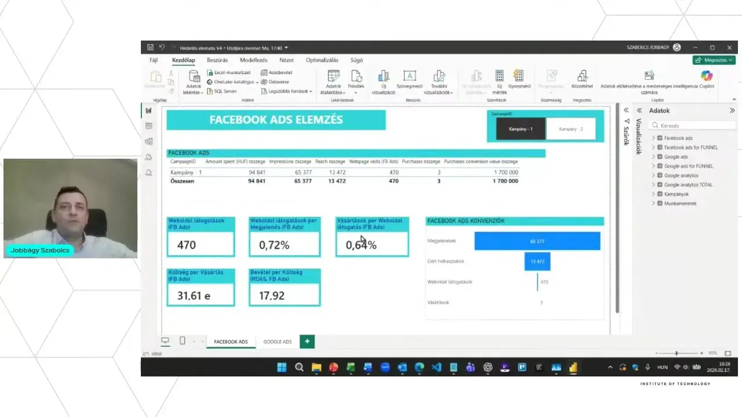
Task: Open Adatbevitel (enter data) tool
Action: coord(277,72)
